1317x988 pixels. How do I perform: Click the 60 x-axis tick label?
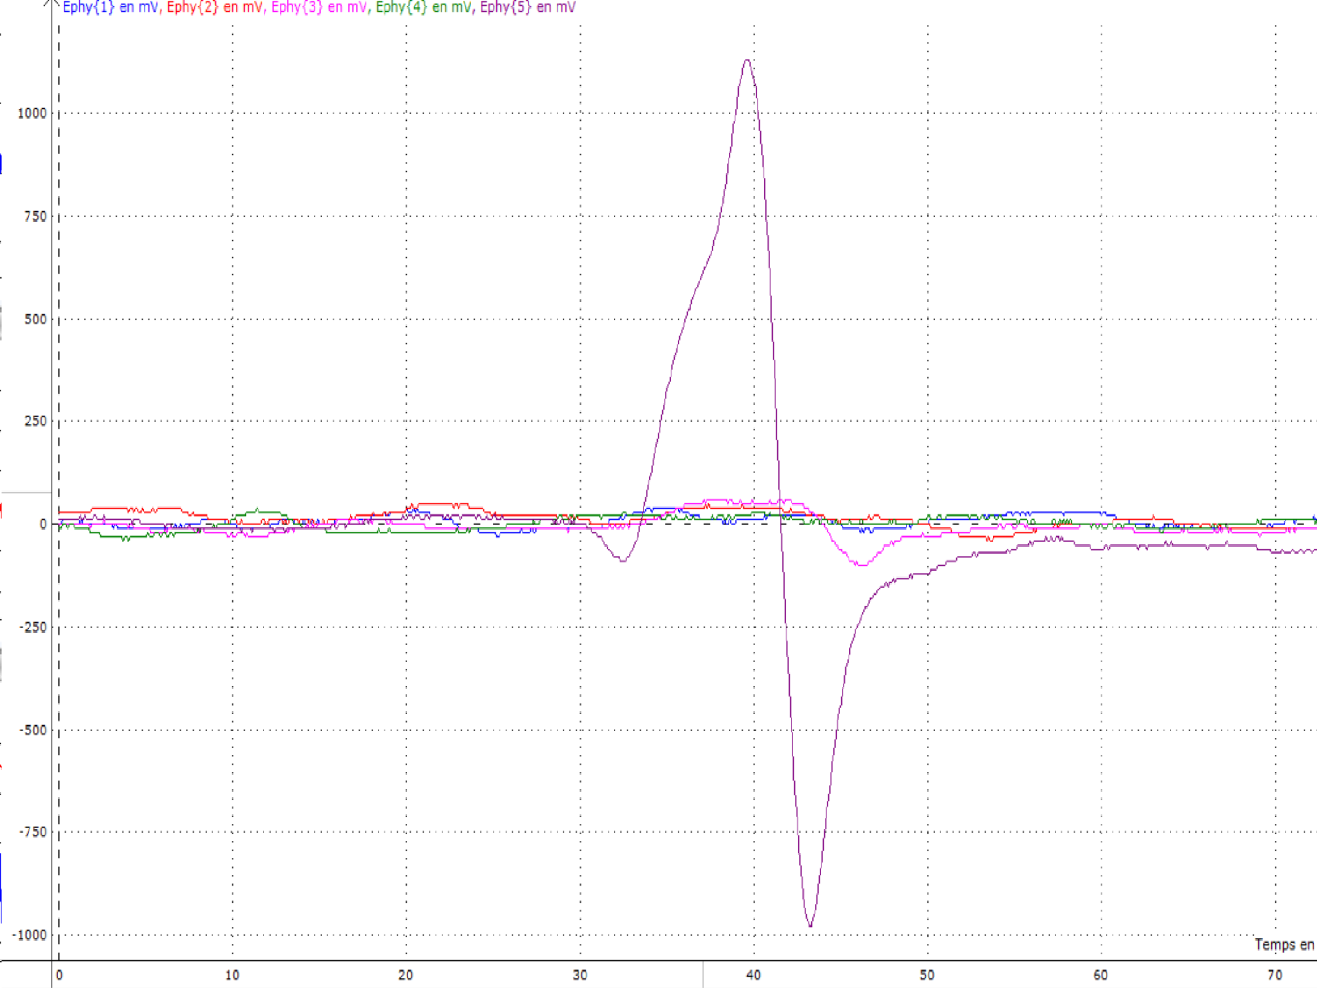click(x=1100, y=975)
